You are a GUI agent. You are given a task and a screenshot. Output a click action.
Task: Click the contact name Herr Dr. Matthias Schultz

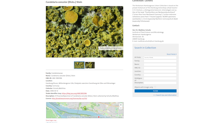coord(142,30)
